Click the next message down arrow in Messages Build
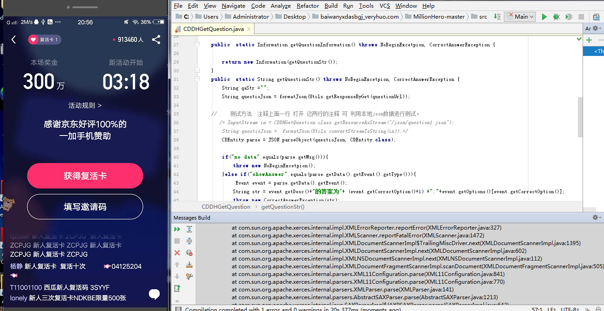Screen dimensions: 604x311 pyautogui.click(x=177, y=276)
